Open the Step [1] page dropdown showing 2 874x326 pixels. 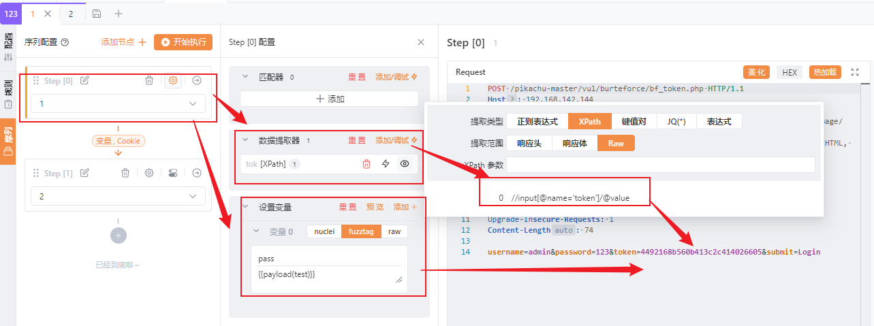(119, 196)
